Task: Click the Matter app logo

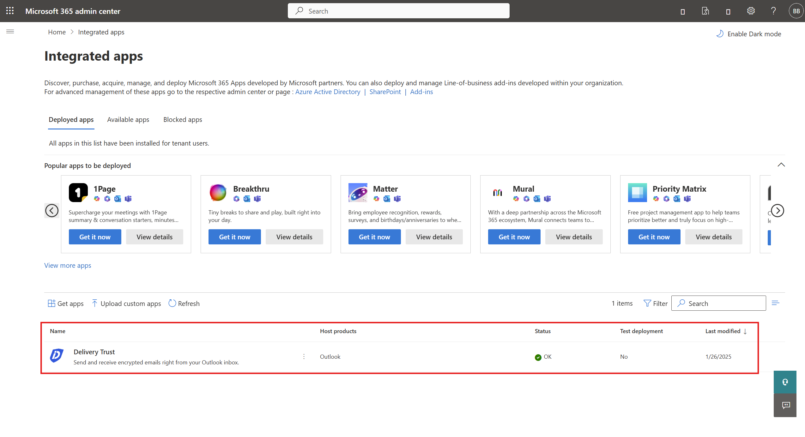Action: coord(358,192)
